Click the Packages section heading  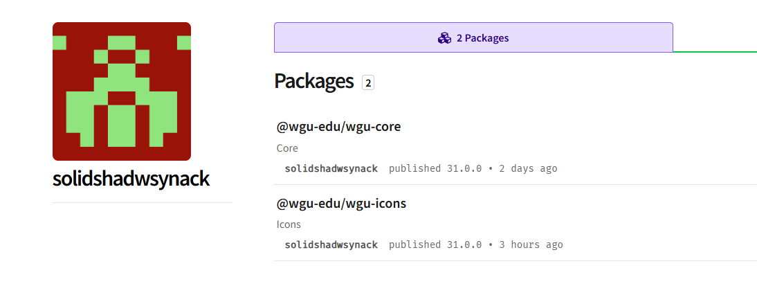pyautogui.click(x=314, y=82)
